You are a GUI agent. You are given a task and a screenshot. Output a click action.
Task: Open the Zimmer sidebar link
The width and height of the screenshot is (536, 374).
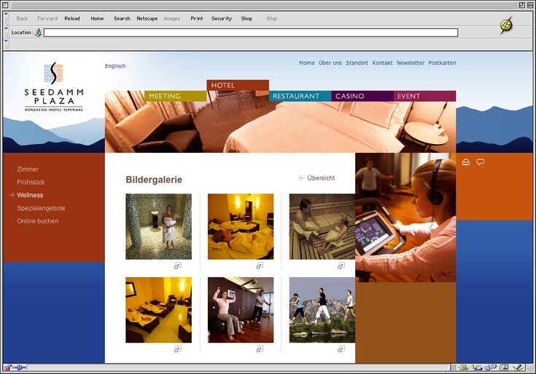(28, 170)
